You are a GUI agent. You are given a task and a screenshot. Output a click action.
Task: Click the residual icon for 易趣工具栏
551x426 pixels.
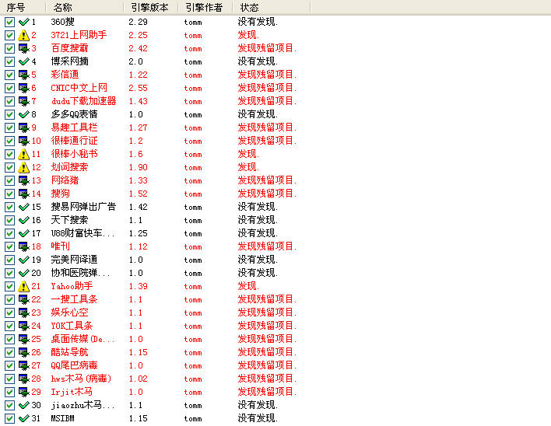23,127
